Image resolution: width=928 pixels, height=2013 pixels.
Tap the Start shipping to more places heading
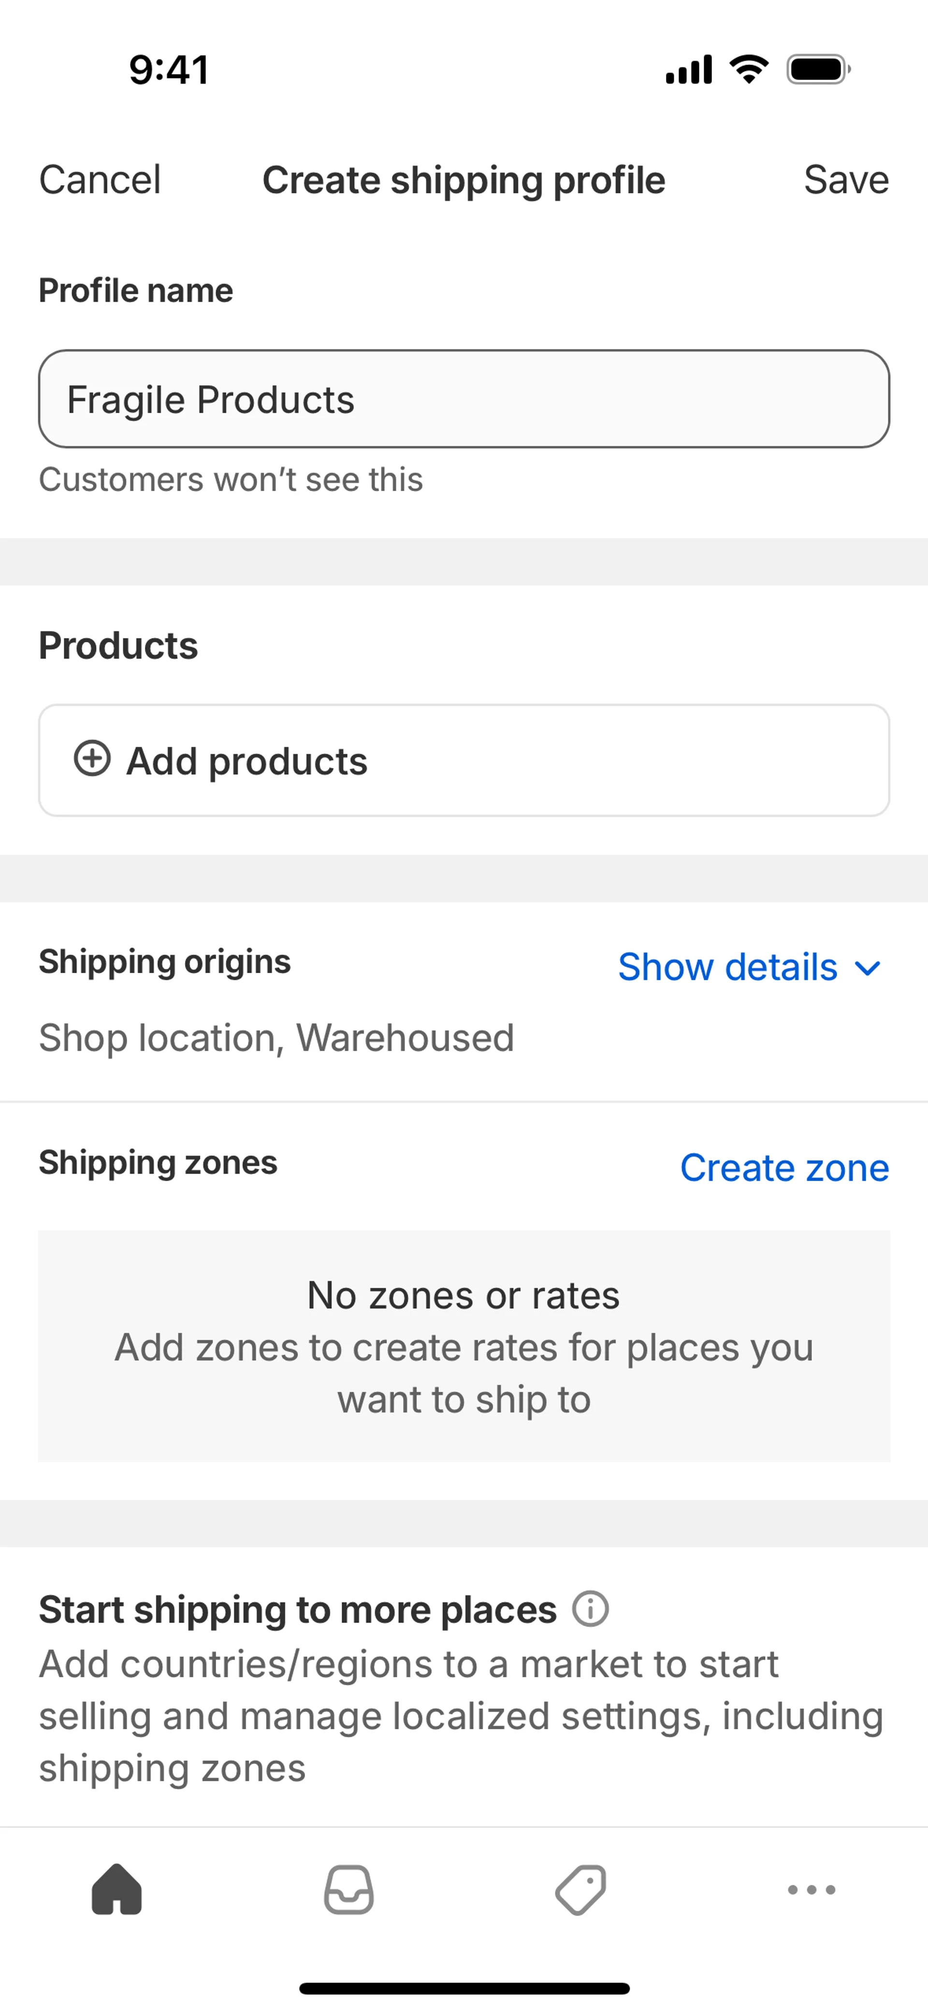click(x=298, y=1610)
